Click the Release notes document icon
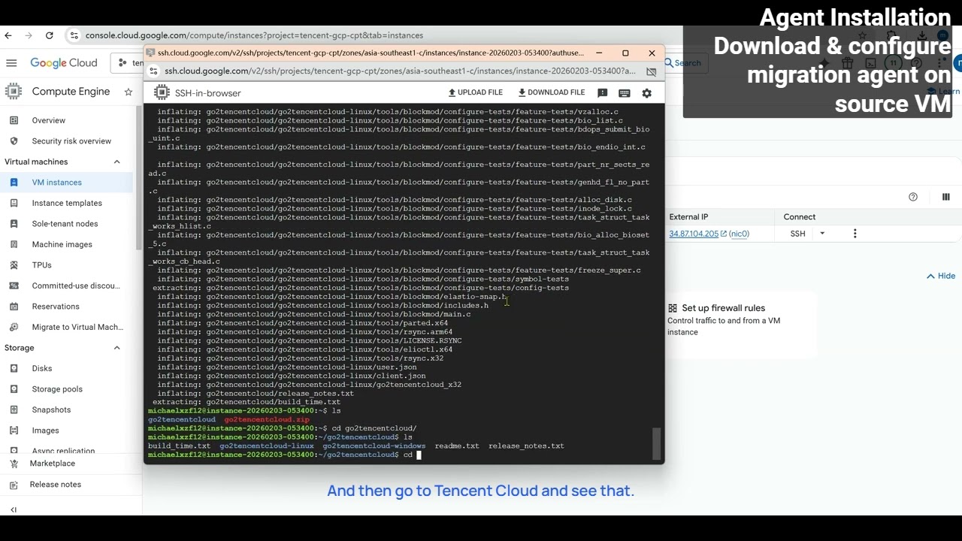The image size is (962, 541). [14, 485]
